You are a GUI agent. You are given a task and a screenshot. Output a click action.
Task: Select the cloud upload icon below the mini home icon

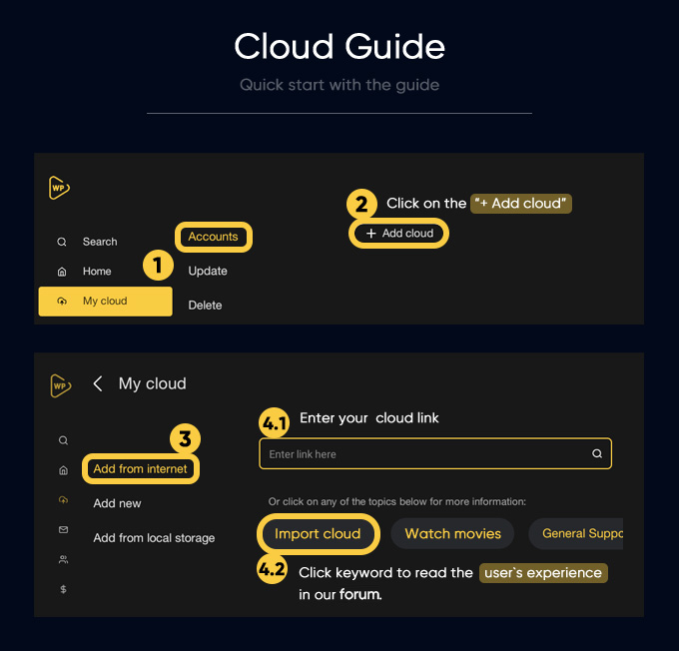tap(63, 499)
